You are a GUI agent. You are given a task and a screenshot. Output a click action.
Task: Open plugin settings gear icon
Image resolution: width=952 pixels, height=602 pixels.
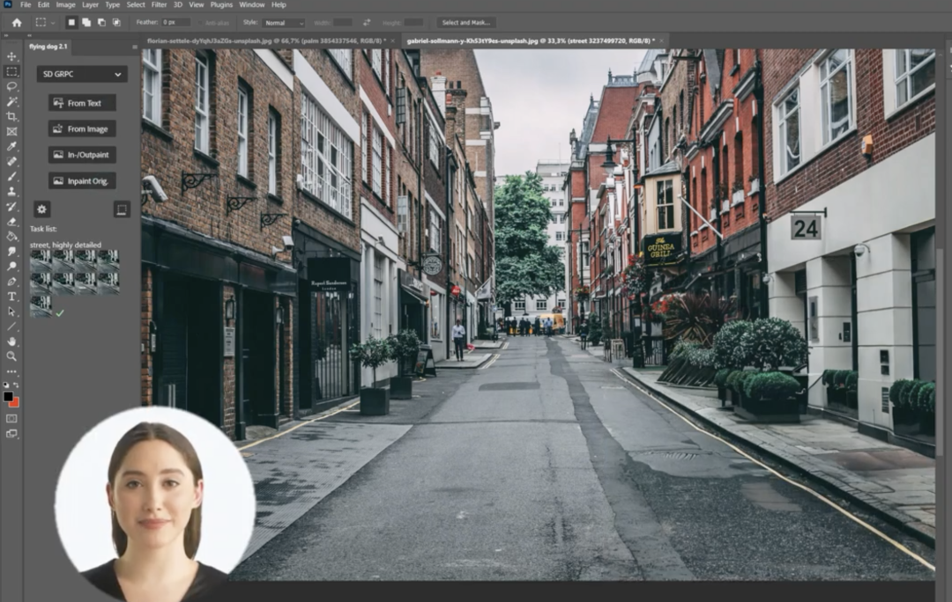pyautogui.click(x=42, y=209)
